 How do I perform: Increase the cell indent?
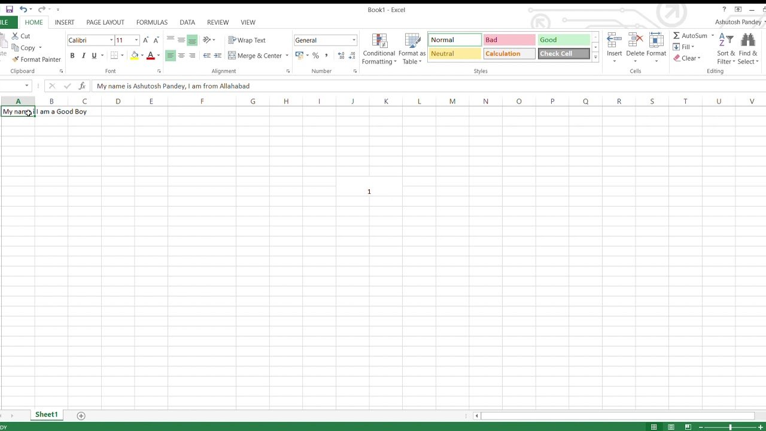click(217, 56)
